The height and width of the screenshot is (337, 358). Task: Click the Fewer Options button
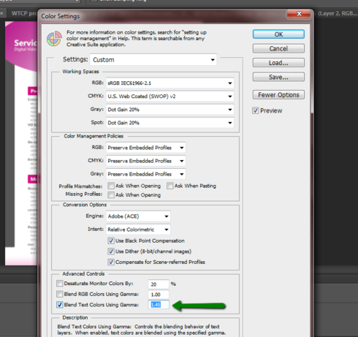pos(278,95)
